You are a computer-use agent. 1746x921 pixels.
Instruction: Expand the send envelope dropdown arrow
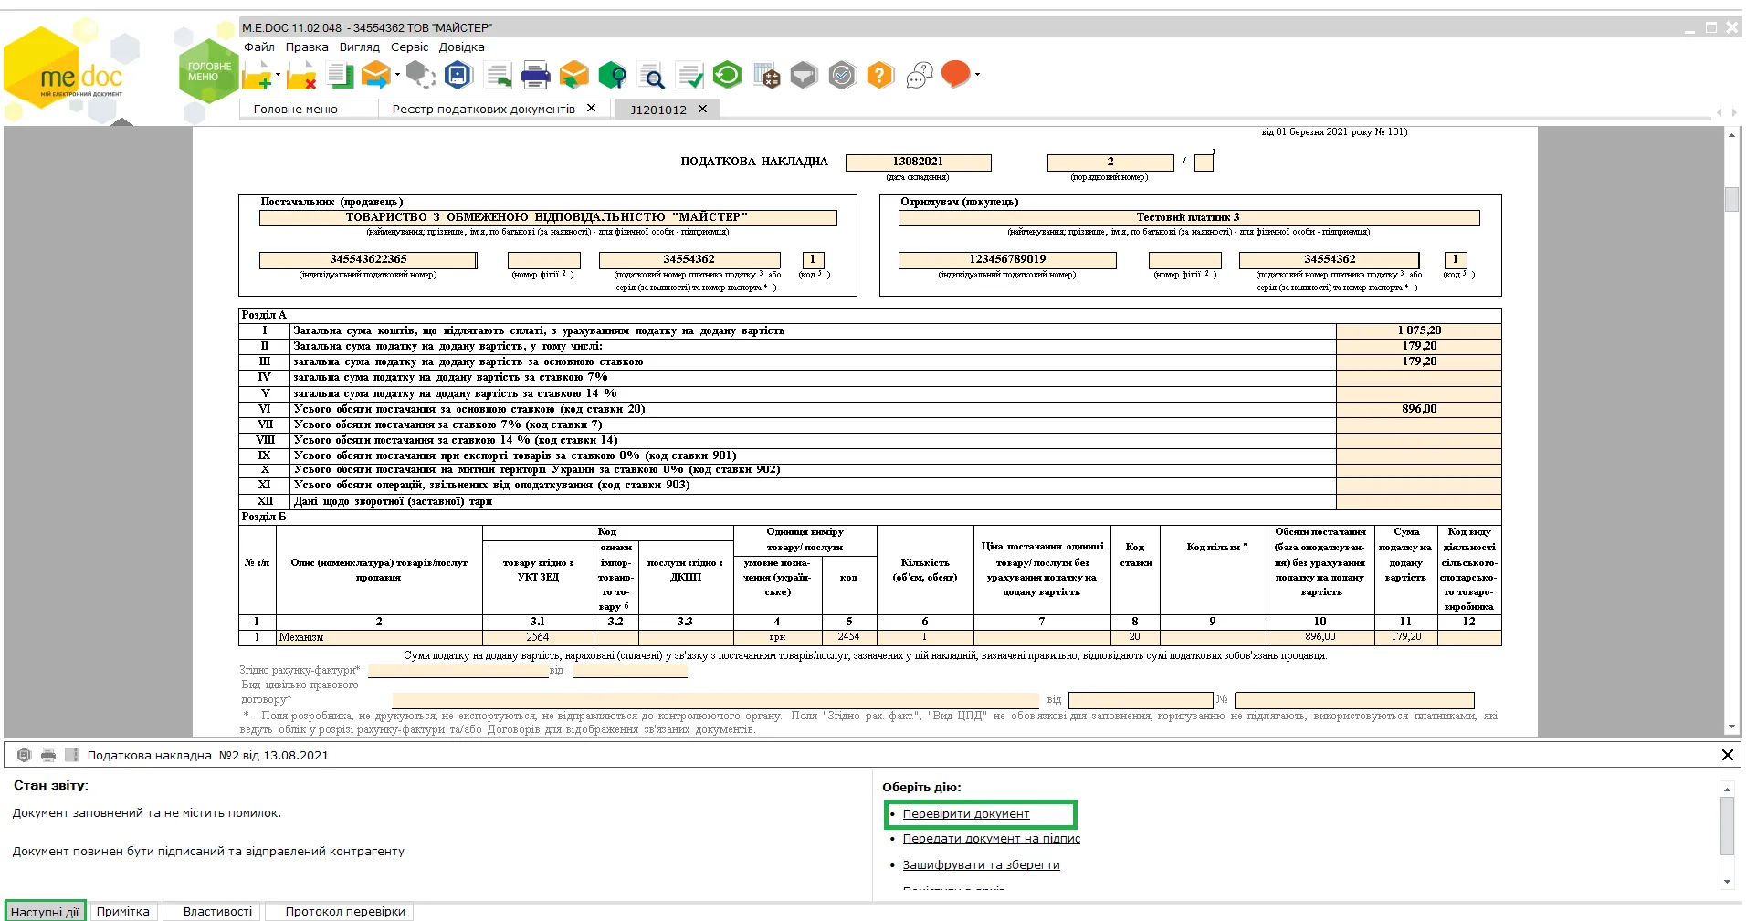(397, 75)
